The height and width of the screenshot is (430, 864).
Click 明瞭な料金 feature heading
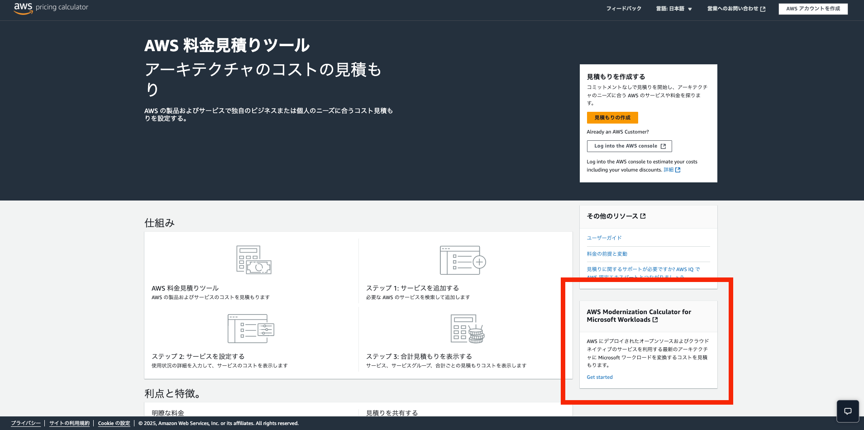(x=168, y=413)
